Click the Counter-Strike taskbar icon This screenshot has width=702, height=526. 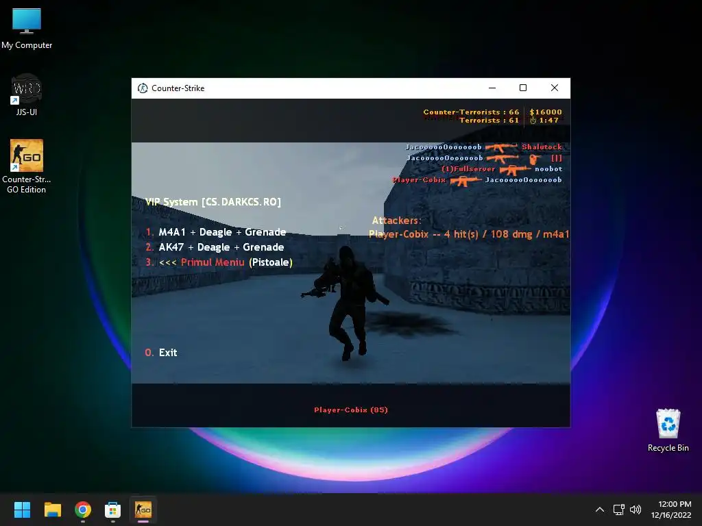[x=143, y=510]
